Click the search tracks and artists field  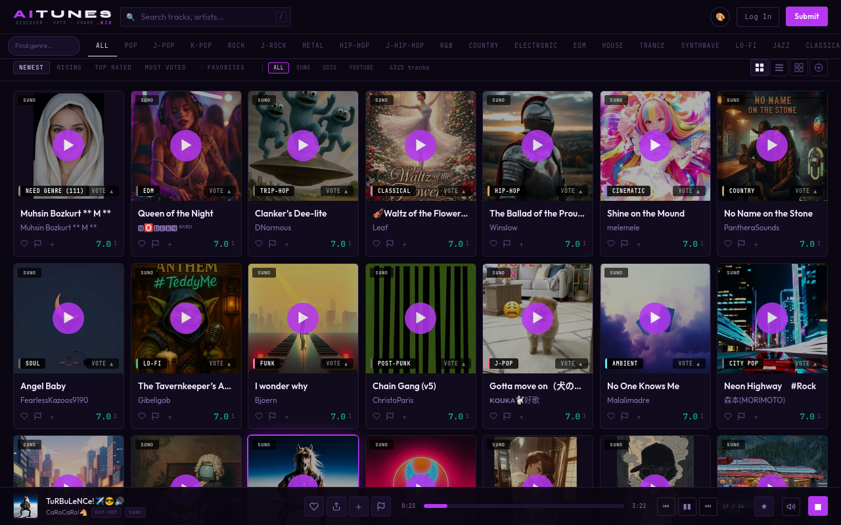click(x=206, y=17)
